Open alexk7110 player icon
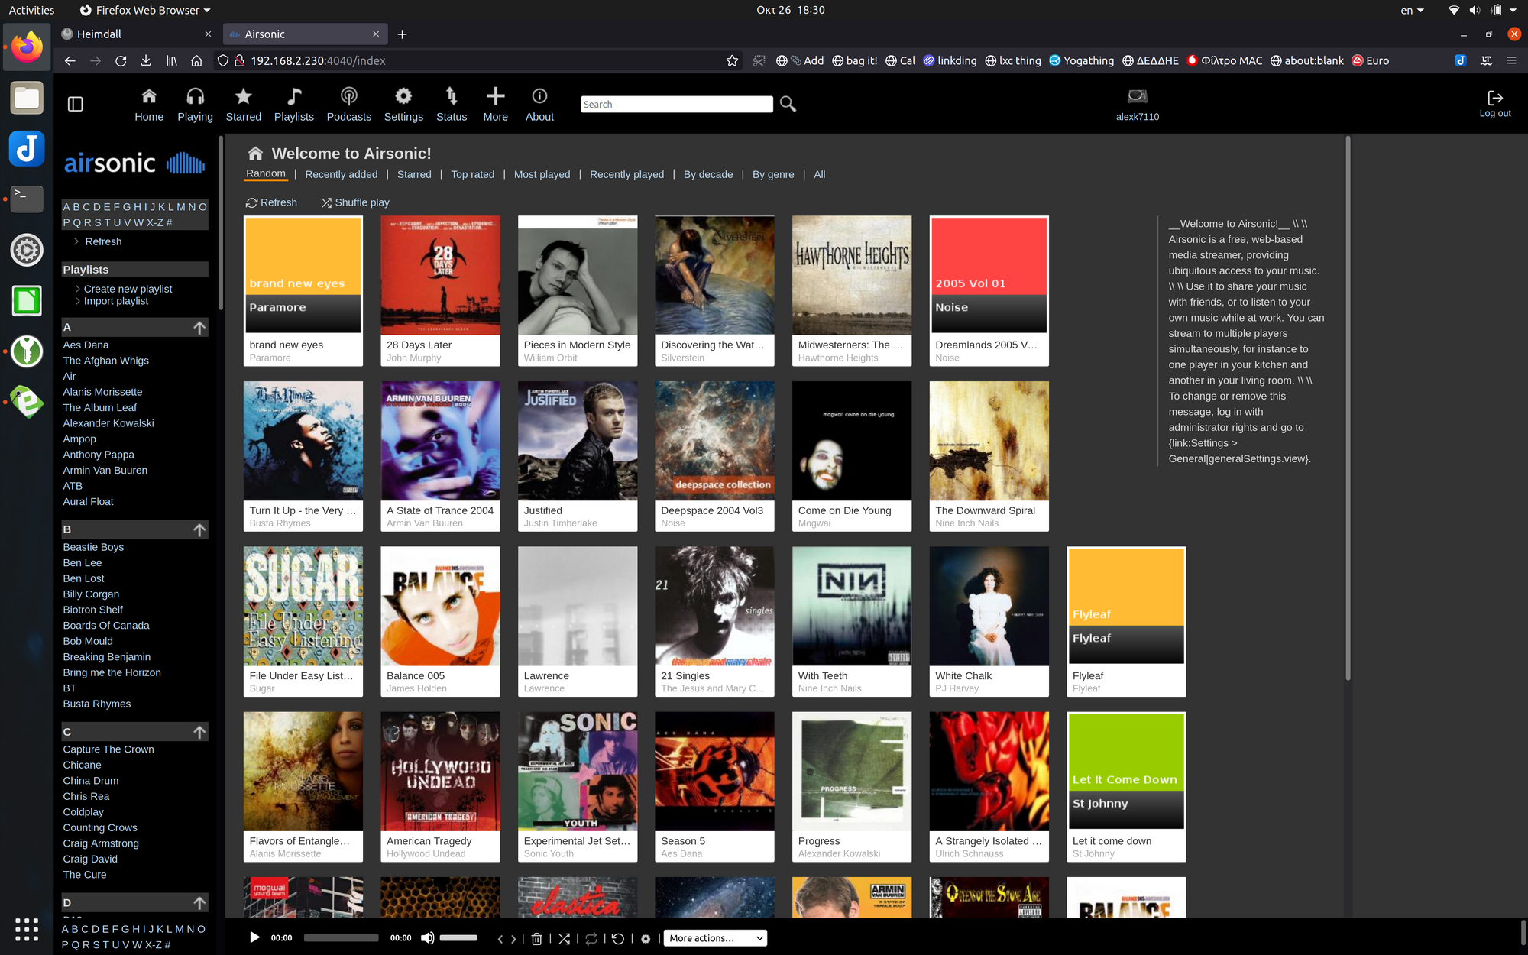Image resolution: width=1528 pixels, height=955 pixels. (1138, 96)
